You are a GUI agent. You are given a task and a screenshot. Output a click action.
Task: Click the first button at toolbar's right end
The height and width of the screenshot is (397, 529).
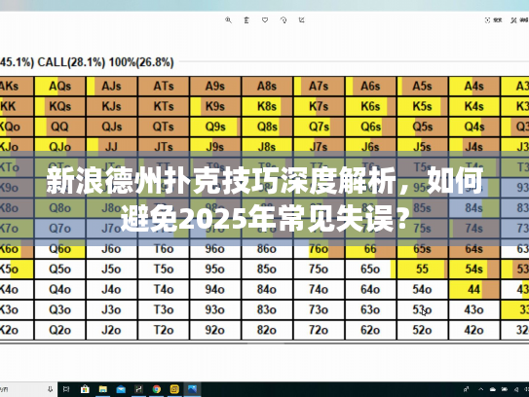click(493, 20)
